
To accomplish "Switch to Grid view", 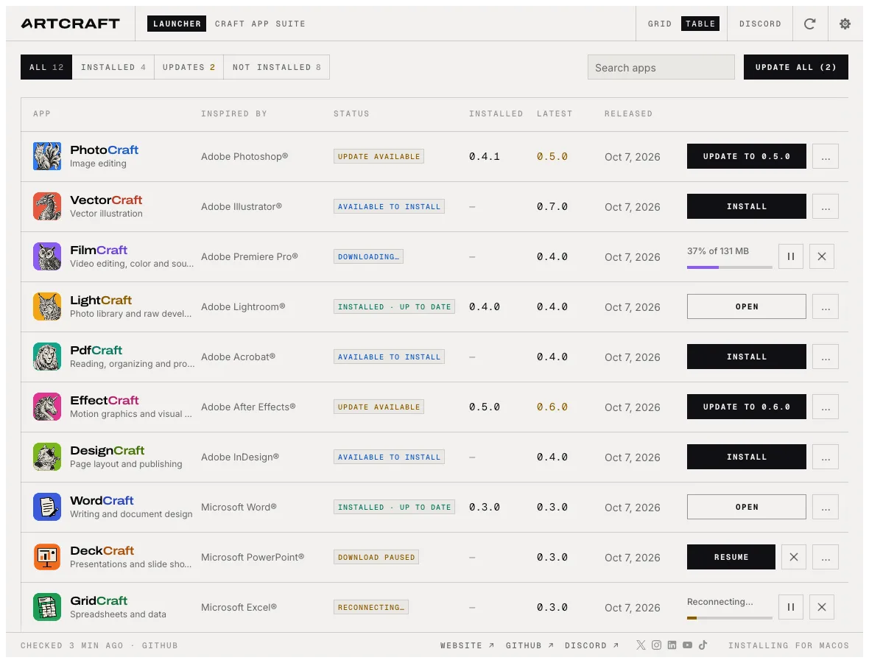I will point(660,24).
